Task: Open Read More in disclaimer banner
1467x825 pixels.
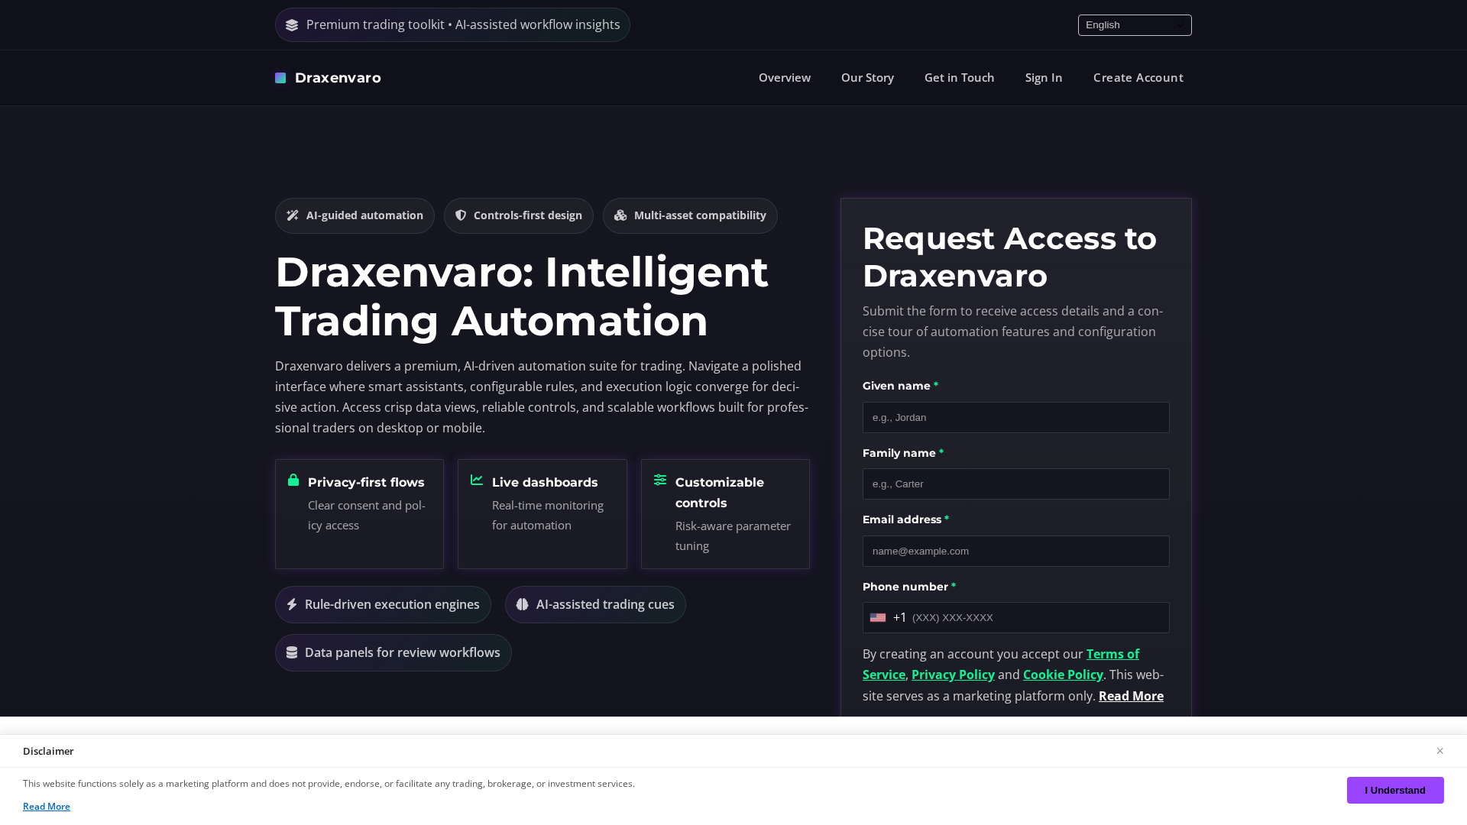Action: coord(47,807)
